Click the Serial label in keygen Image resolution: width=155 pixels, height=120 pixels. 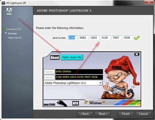(49, 77)
